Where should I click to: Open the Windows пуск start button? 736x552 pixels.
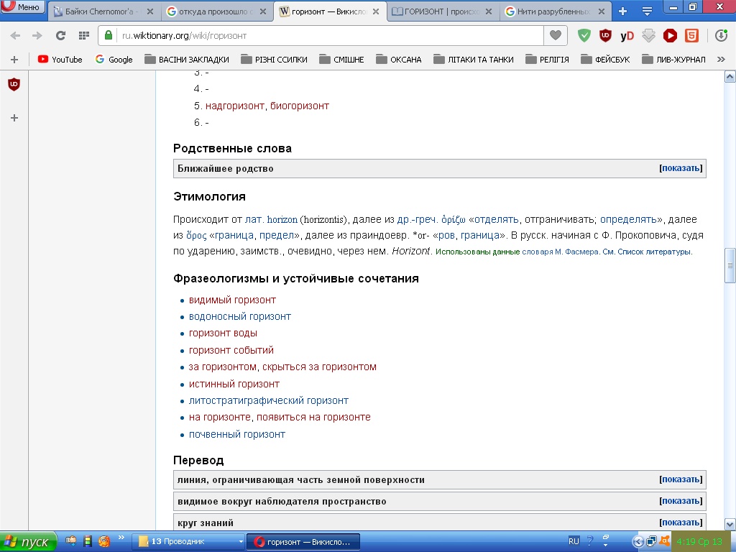click(28, 542)
